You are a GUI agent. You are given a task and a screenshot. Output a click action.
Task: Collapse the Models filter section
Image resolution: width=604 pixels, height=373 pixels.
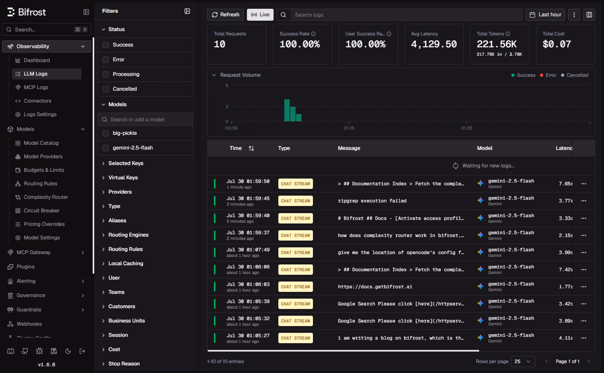point(114,105)
